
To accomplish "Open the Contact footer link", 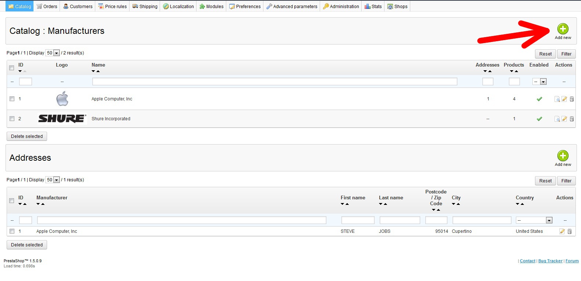I will pyautogui.click(x=528, y=261).
